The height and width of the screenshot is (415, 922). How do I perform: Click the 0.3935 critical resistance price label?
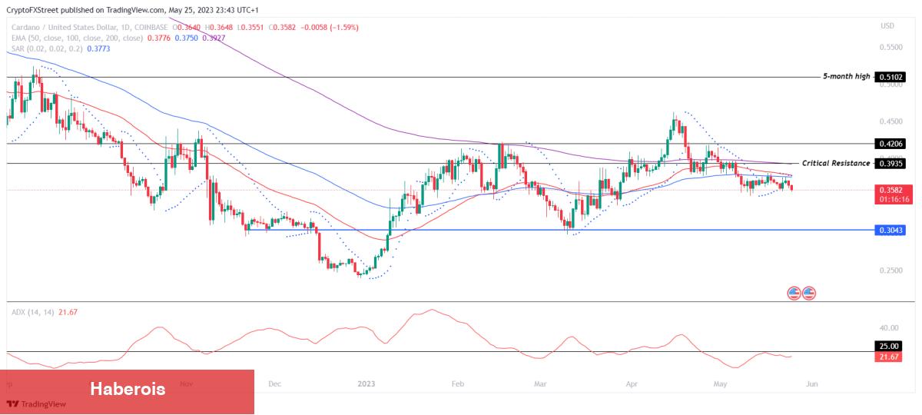(890, 164)
